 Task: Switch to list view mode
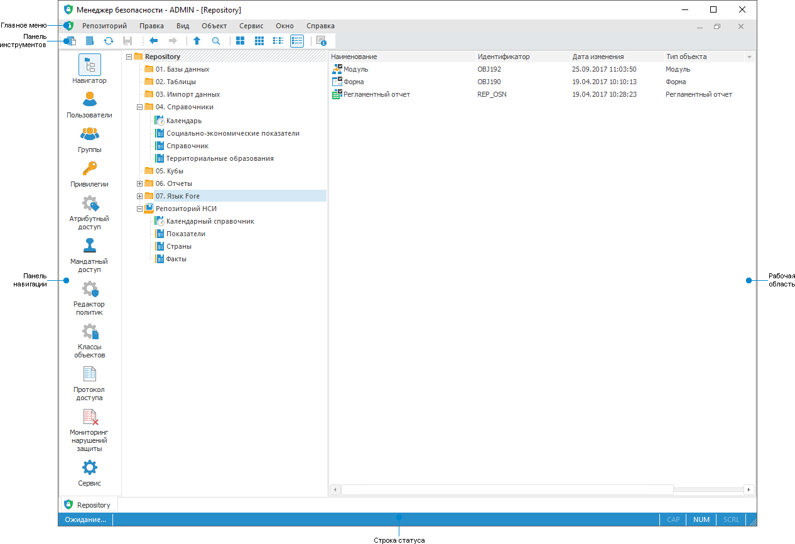278,41
